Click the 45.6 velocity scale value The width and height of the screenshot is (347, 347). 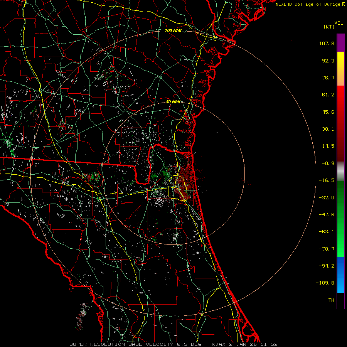pos(328,112)
